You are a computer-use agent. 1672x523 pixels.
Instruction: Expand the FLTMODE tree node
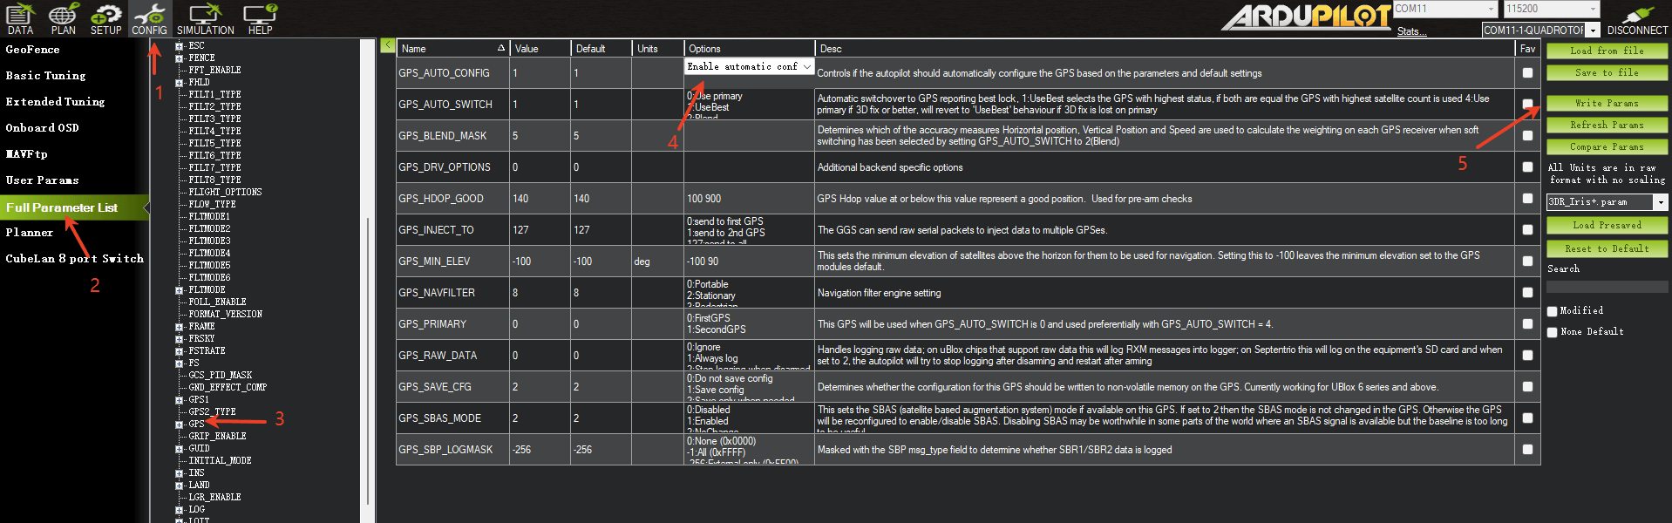[x=180, y=290]
